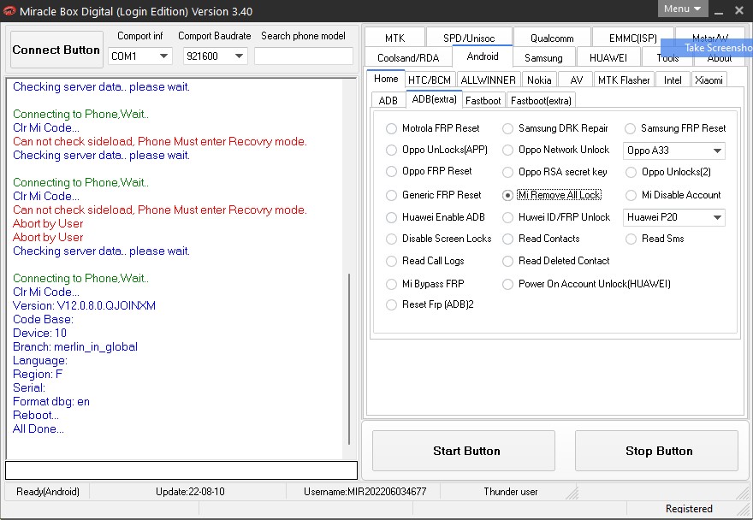Switch to the Coolsand/RDA tab
753x520 pixels.
tap(408, 57)
